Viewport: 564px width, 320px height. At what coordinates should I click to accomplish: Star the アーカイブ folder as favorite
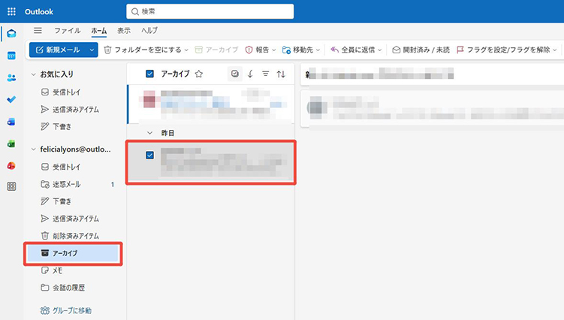click(199, 74)
